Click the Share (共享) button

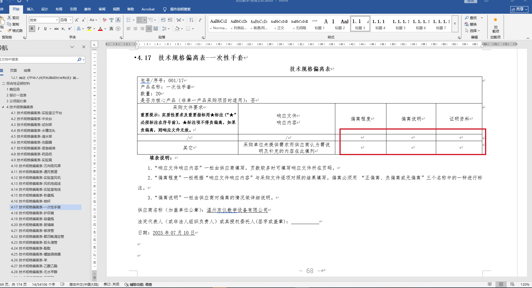[519, 9]
